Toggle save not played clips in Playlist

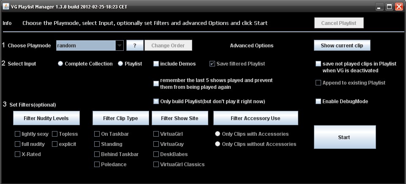click(318, 64)
